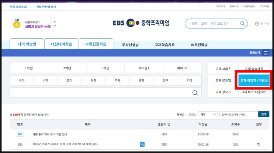Sort the list by 최신순
Image resolution: width=274 pixels, height=153 pixels.
(x=180, y=115)
